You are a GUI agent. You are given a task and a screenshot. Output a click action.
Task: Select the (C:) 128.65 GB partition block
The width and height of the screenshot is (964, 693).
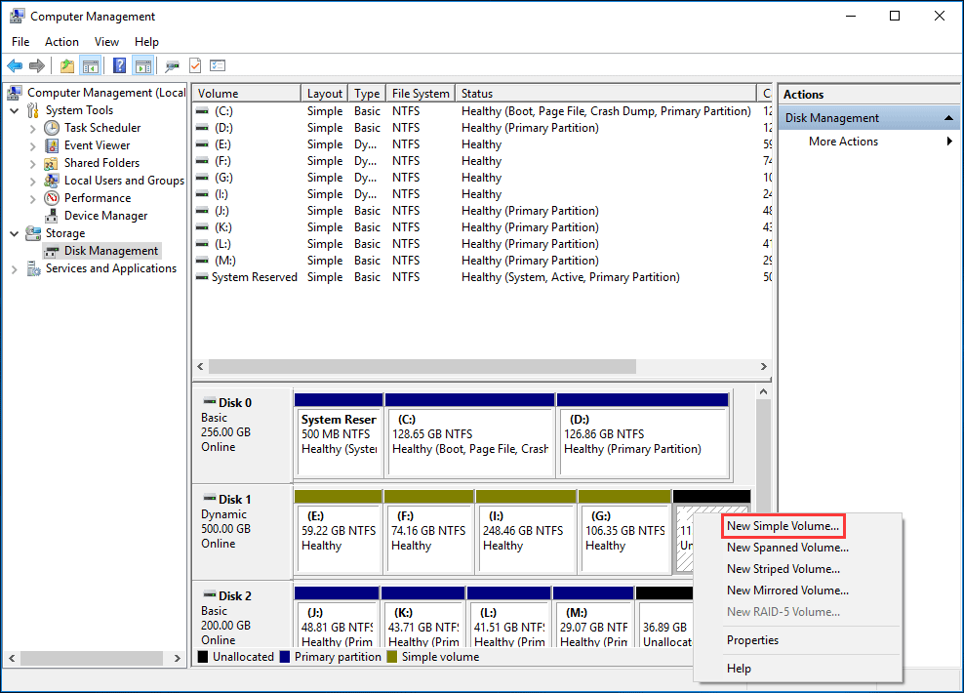tap(469, 436)
